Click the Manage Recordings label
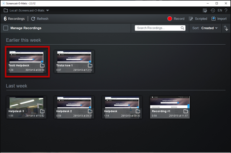The height and width of the screenshot is (153, 231). (x=26, y=28)
